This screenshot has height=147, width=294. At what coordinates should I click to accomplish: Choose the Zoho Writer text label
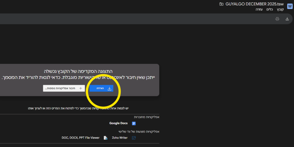120,138
